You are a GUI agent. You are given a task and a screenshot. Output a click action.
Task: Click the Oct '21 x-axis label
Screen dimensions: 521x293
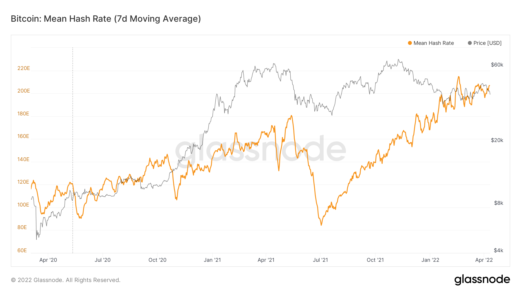(375, 260)
